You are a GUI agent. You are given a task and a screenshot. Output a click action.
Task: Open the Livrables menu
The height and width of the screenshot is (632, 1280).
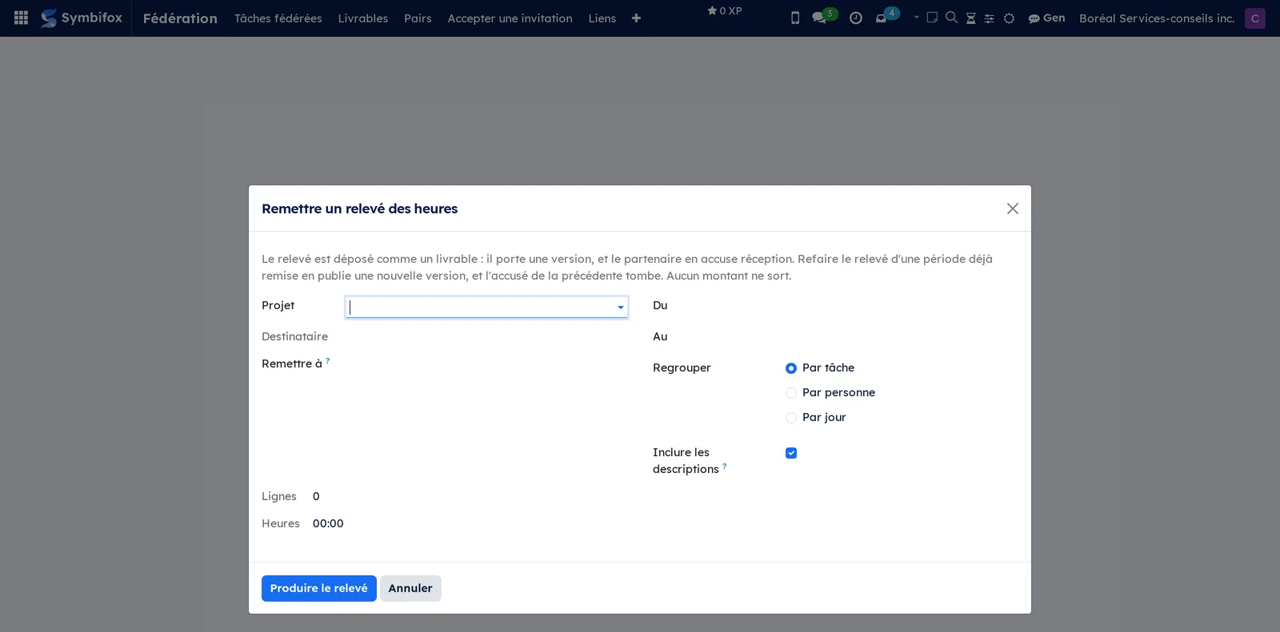[x=363, y=18]
